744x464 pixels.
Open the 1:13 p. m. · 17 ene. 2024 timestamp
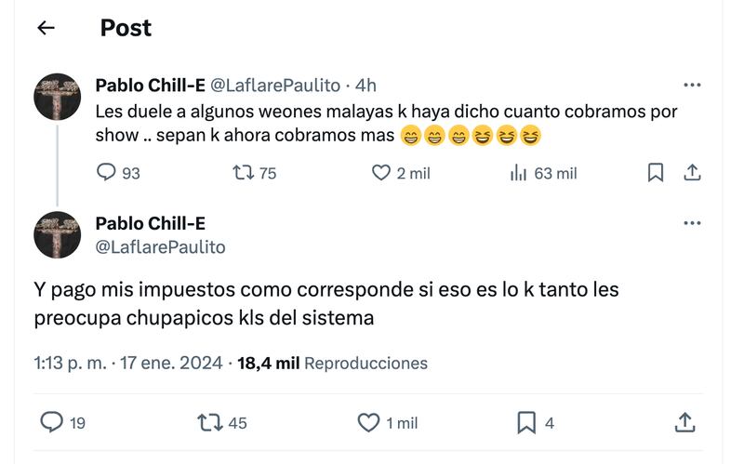click(x=127, y=364)
